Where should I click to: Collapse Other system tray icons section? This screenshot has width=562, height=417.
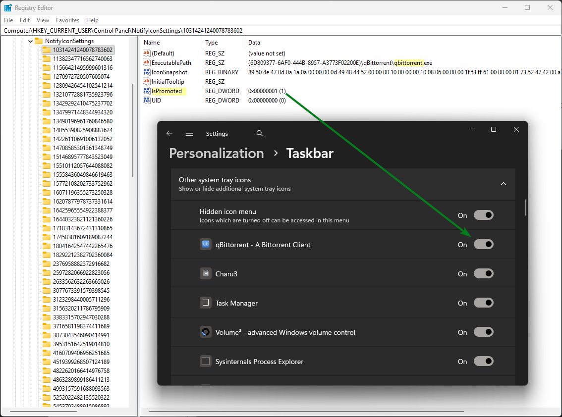pos(503,184)
